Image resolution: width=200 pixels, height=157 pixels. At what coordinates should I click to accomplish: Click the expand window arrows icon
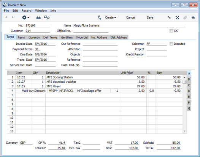point(177,17)
